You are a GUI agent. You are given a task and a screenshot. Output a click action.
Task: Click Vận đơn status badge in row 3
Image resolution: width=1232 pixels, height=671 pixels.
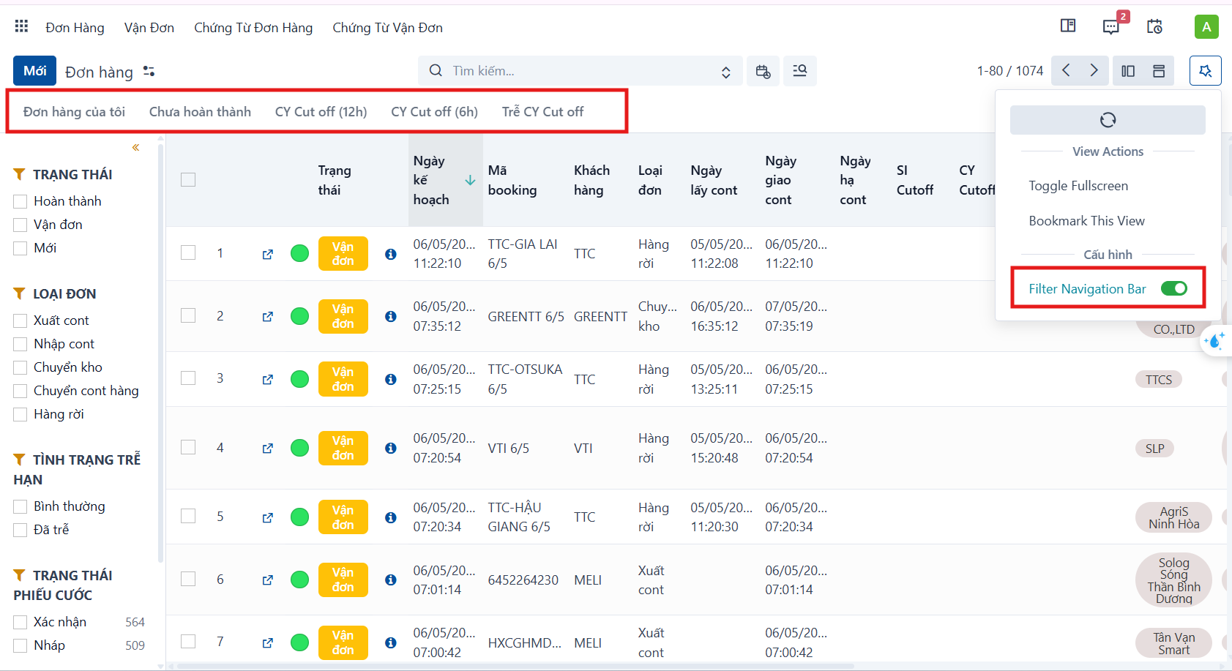[343, 379]
